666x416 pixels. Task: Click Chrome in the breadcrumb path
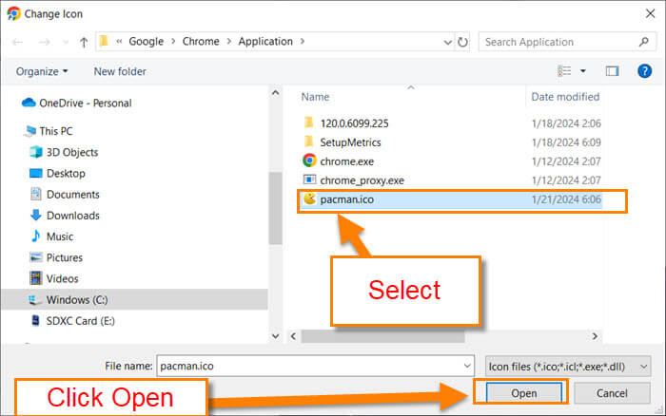click(201, 42)
